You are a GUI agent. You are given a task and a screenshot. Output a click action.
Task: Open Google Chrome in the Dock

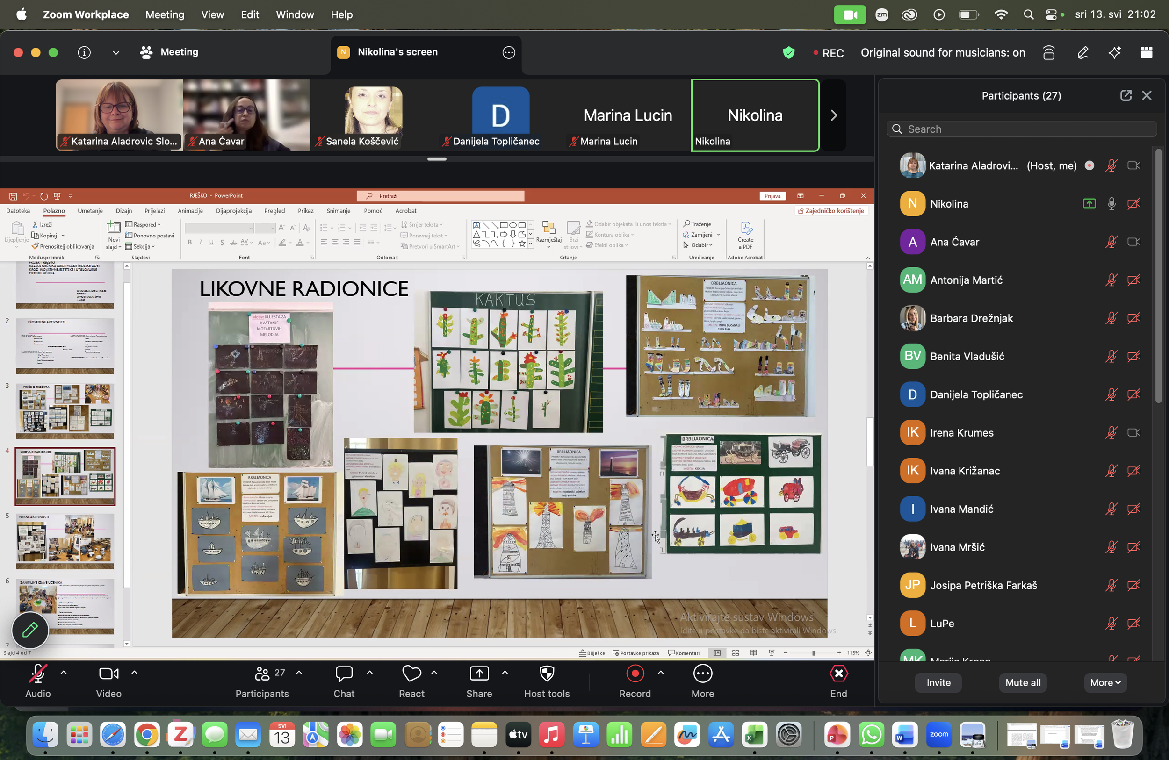point(147,735)
